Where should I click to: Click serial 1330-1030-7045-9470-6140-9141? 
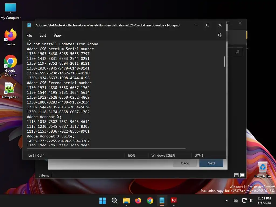(58, 68)
